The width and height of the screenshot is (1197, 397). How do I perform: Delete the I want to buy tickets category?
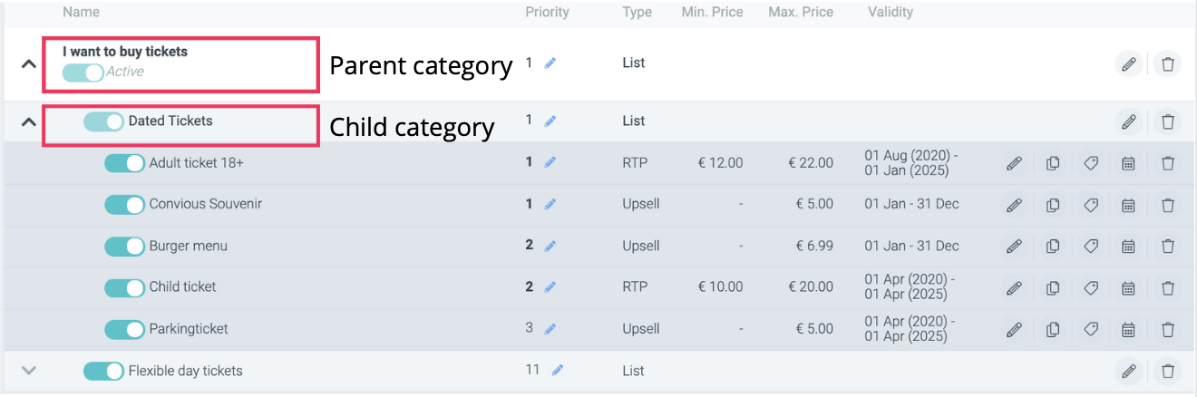pos(1168,64)
